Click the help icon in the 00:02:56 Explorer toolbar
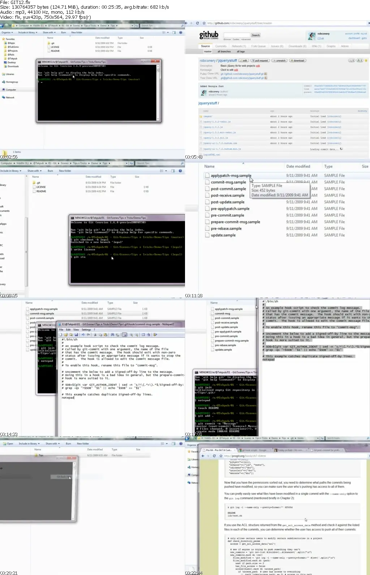Viewport: 370px width, 575px height. [x=180, y=33]
